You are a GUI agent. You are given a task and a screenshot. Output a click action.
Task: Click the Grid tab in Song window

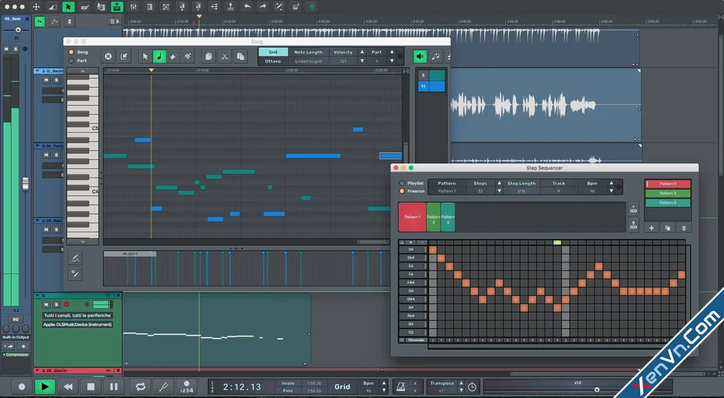pos(273,52)
